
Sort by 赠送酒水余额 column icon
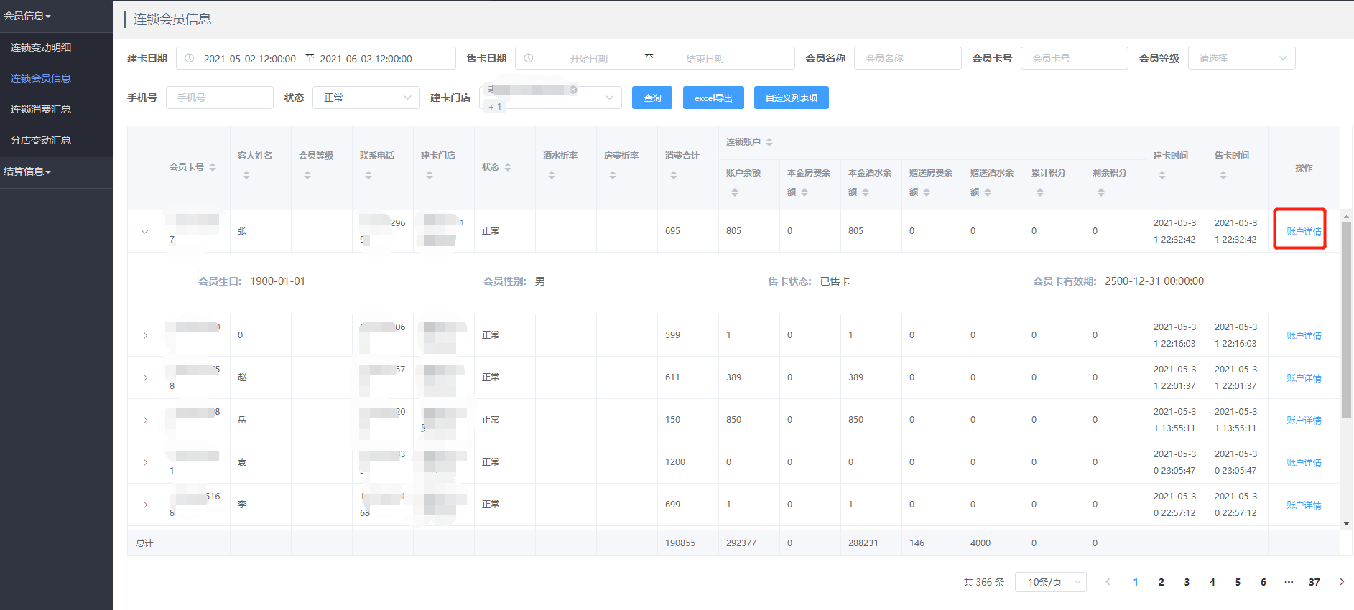coord(988,192)
